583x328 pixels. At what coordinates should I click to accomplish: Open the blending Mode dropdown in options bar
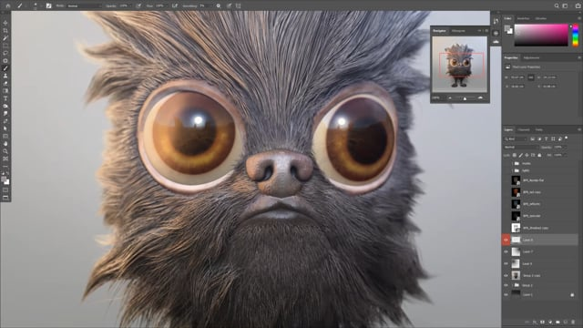[x=85, y=6]
